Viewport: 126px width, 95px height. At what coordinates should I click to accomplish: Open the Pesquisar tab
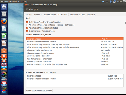(38, 15)
